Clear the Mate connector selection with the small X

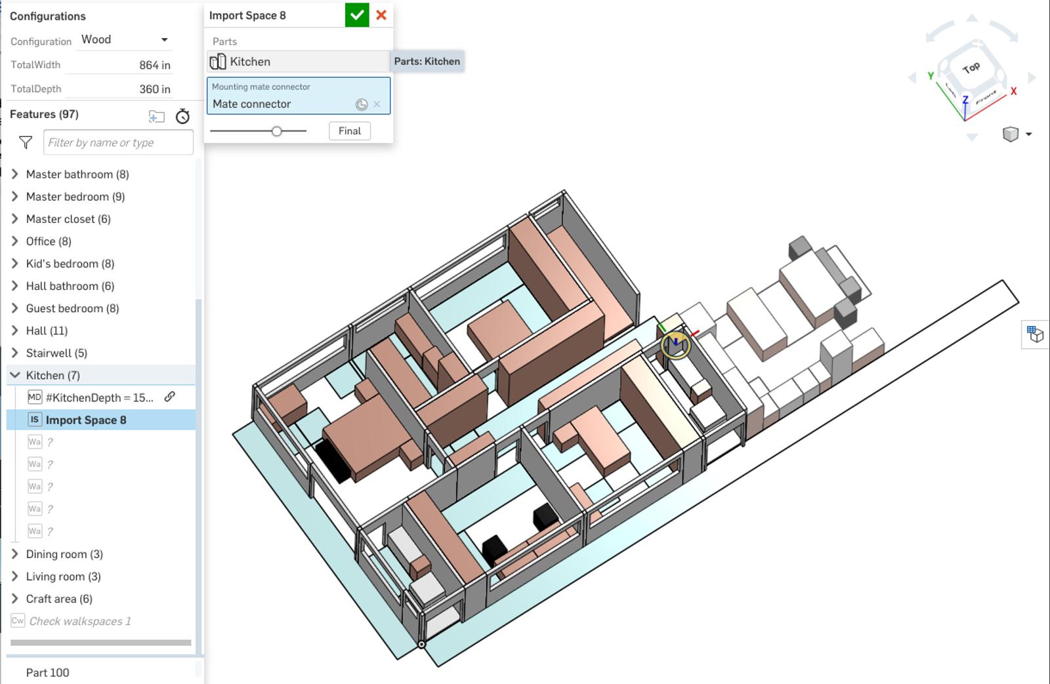[377, 104]
